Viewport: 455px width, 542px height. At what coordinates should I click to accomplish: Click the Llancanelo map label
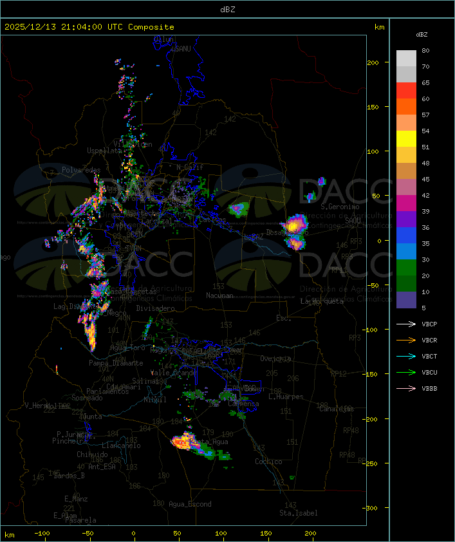tap(121, 445)
